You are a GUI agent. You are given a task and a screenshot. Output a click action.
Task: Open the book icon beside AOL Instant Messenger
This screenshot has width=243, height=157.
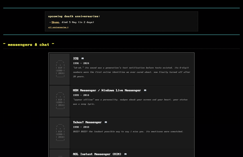tap(125, 154)
